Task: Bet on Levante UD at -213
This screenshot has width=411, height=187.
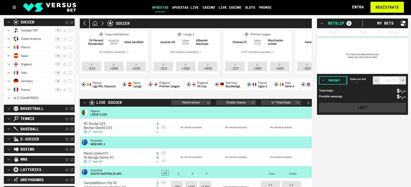Action: coord(163,66)
